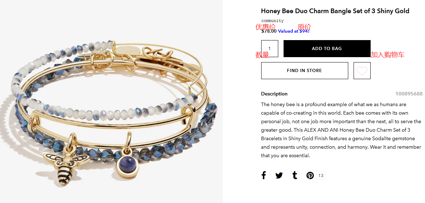Viewport: 425px width, 203px height.
Task: Click the bracelet set product photo
Action: [111, 101]
